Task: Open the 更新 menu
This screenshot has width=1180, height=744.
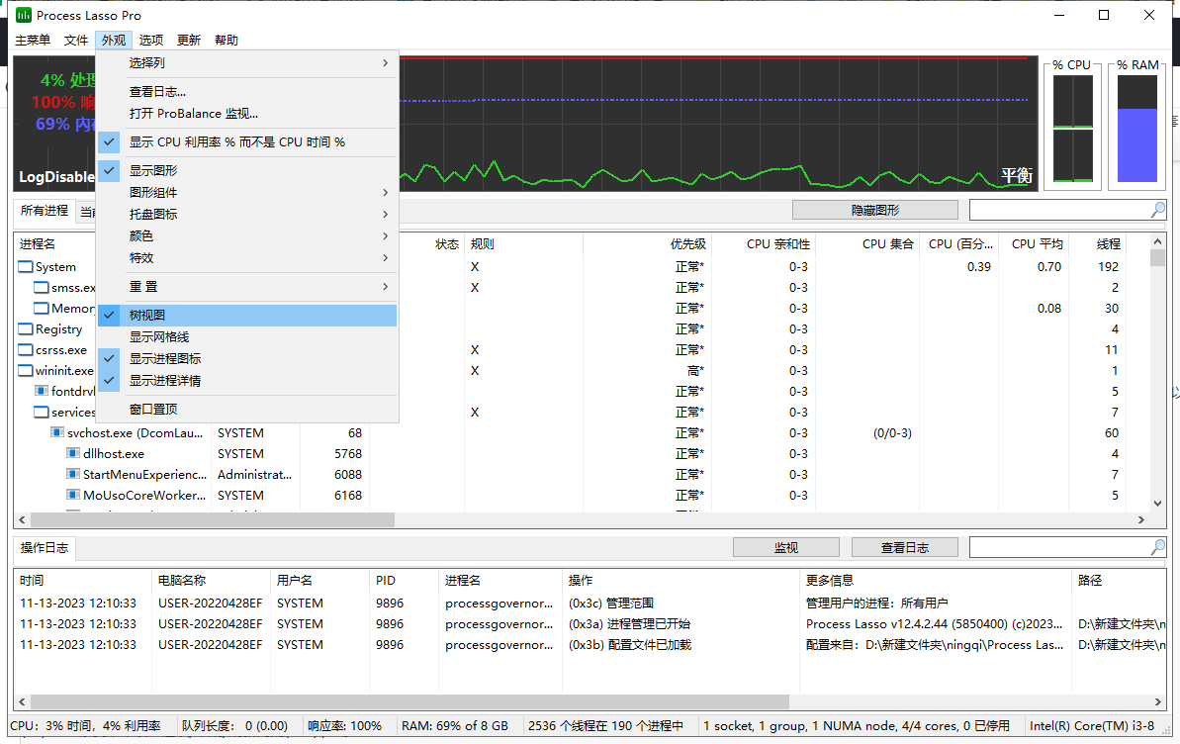Action: click(x=188, y=40)
